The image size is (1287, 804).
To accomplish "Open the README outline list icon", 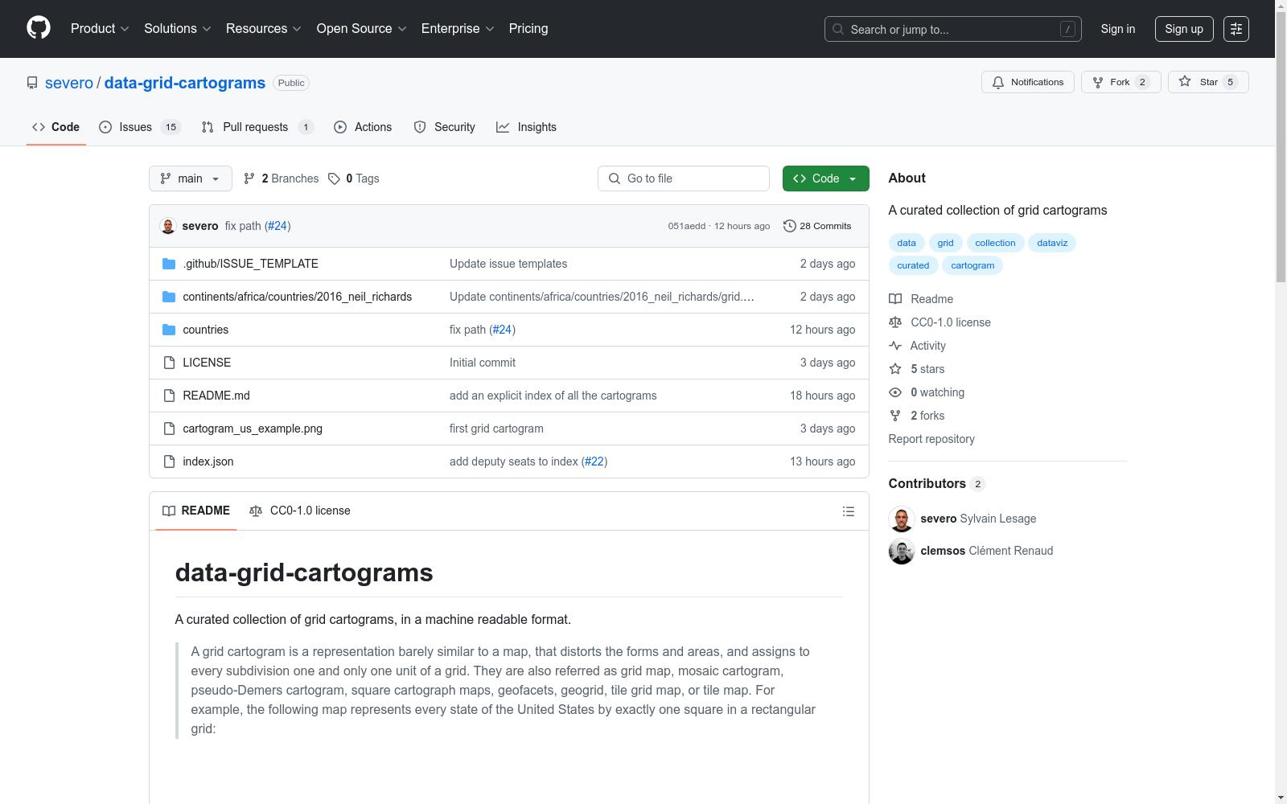I will tap(849, 511).
